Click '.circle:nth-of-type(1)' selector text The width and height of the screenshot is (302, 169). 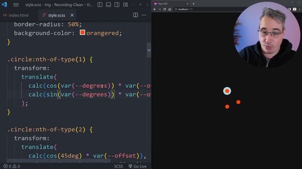pos(46,60)
